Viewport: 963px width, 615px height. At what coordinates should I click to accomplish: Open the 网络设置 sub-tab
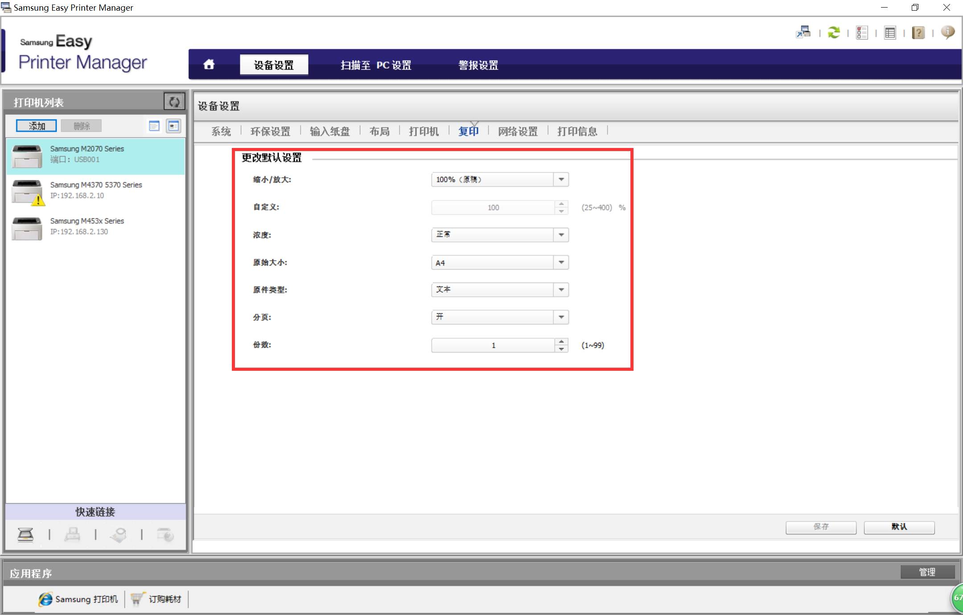click(x=518, y=131)
